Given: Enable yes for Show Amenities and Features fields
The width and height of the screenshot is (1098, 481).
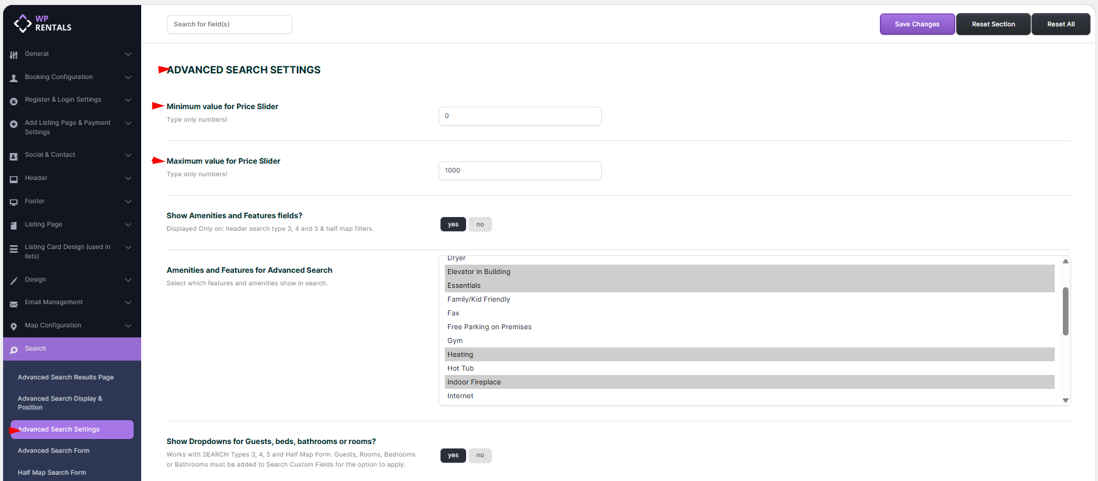Looking at the screenshot, I should point(453,225).
